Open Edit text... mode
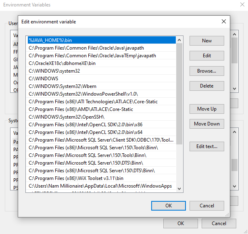 pyautogui.click(x=207, y=146)
